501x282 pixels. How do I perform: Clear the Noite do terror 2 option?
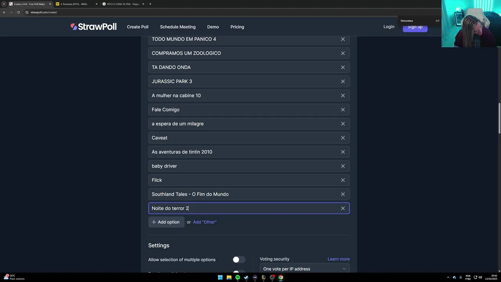pyautogui.click(x=343, y=208)
